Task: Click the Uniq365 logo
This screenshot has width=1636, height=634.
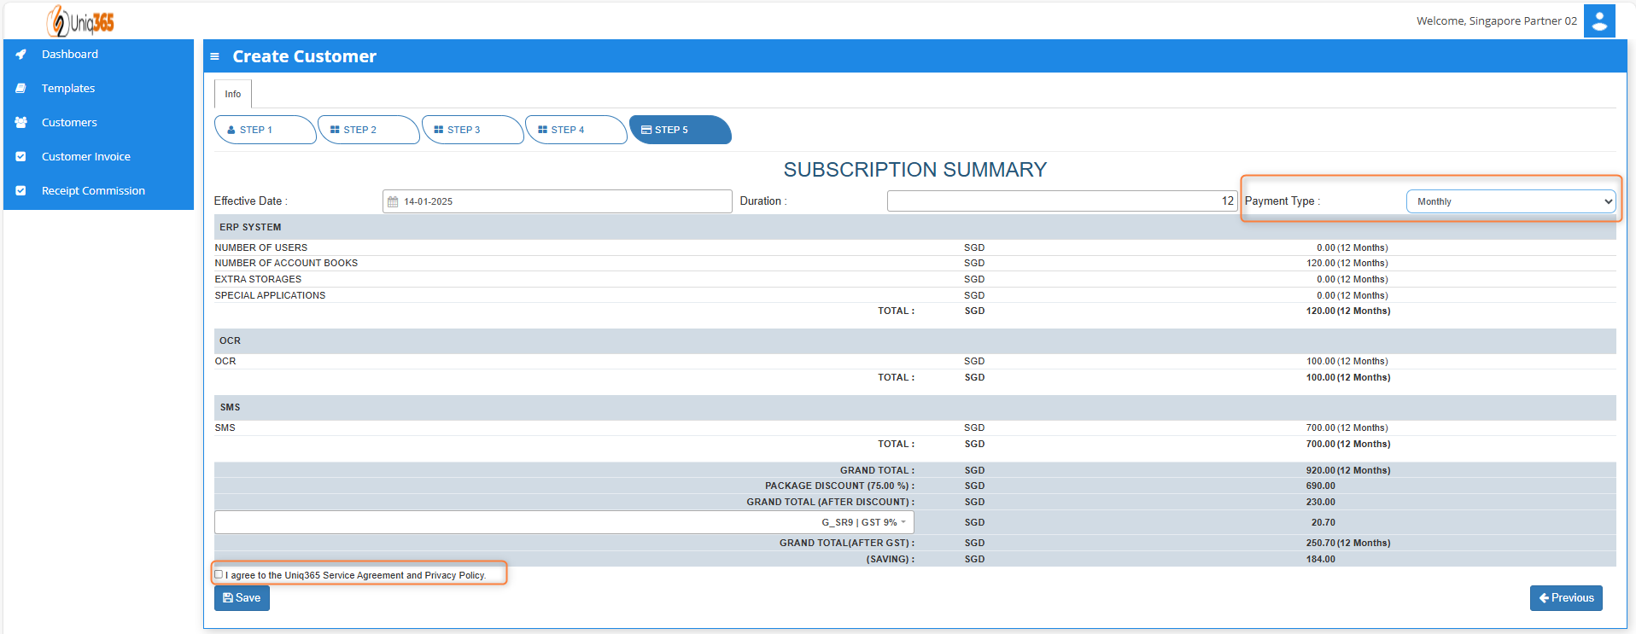Action: tap(81, 21)
